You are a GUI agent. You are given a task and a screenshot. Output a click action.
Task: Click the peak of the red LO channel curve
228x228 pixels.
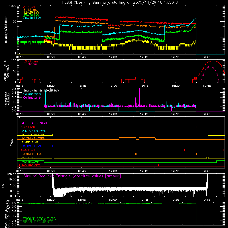(x=213, y=61)
